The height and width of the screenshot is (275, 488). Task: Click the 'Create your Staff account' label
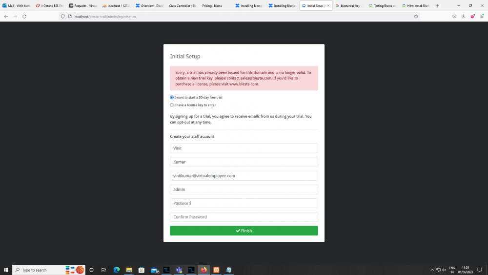tap(192, 136)
